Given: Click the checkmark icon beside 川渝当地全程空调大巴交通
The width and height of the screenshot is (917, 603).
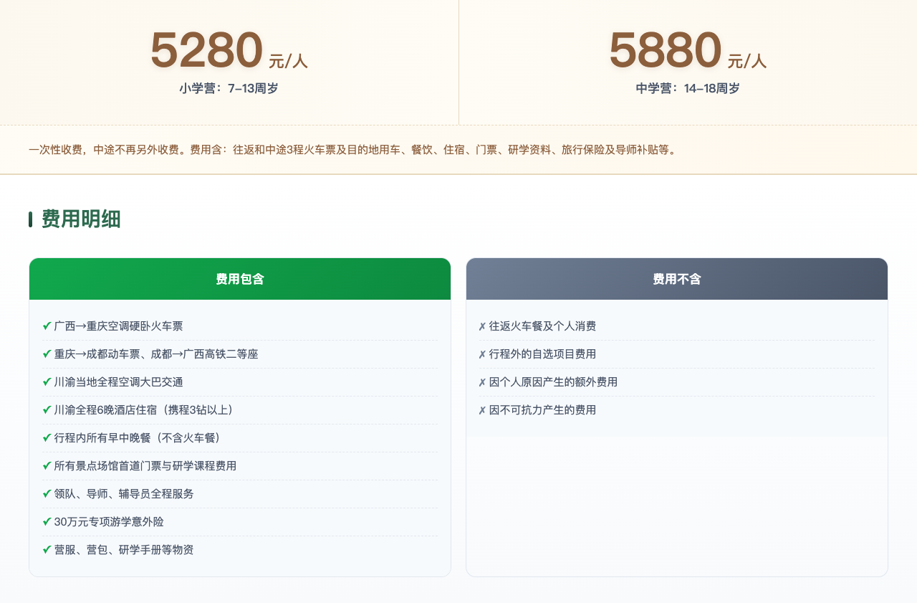Looking at the screenshot, I should tap(47, 381).
